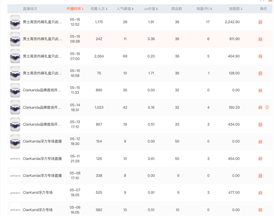Open 男士高货内裤礼盒 stream from 05-16 07:00
Screen dimensions: 274x216
[42, 56]
